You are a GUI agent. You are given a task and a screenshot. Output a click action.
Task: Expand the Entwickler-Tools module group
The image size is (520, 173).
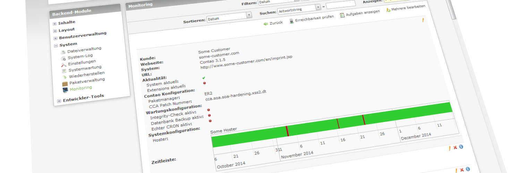[x=59, y=101]
